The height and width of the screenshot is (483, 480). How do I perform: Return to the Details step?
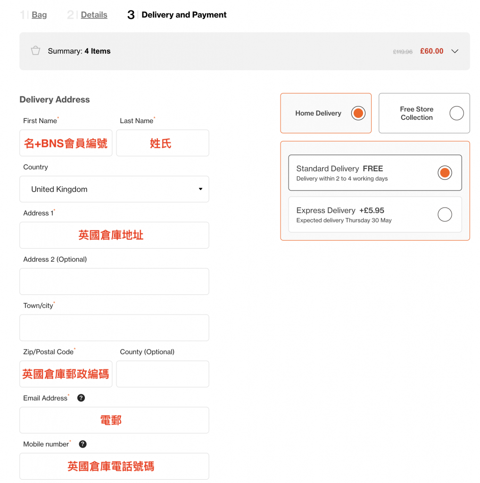click(94, 15)
